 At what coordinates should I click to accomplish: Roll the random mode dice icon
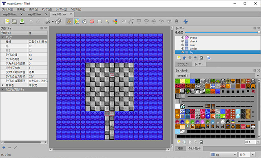(x=58, y=22)
